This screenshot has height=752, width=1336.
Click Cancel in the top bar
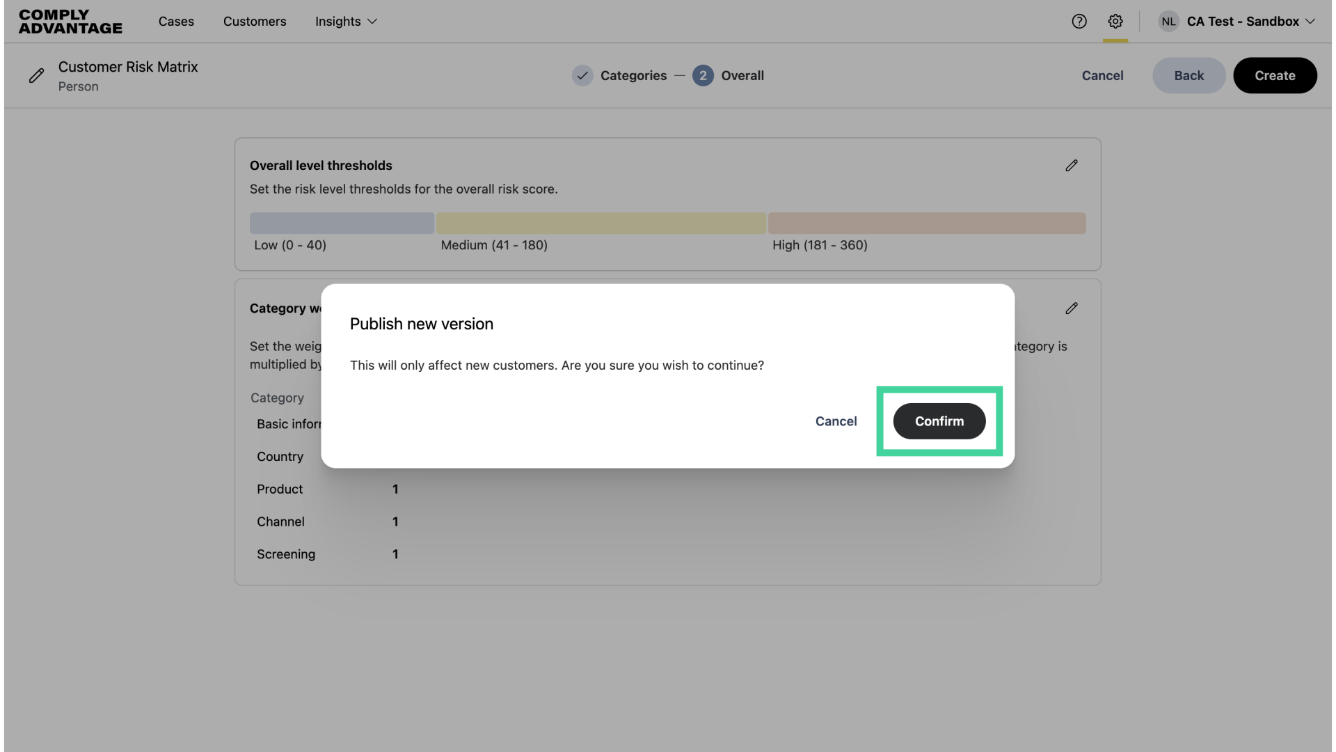[1102, 75]
